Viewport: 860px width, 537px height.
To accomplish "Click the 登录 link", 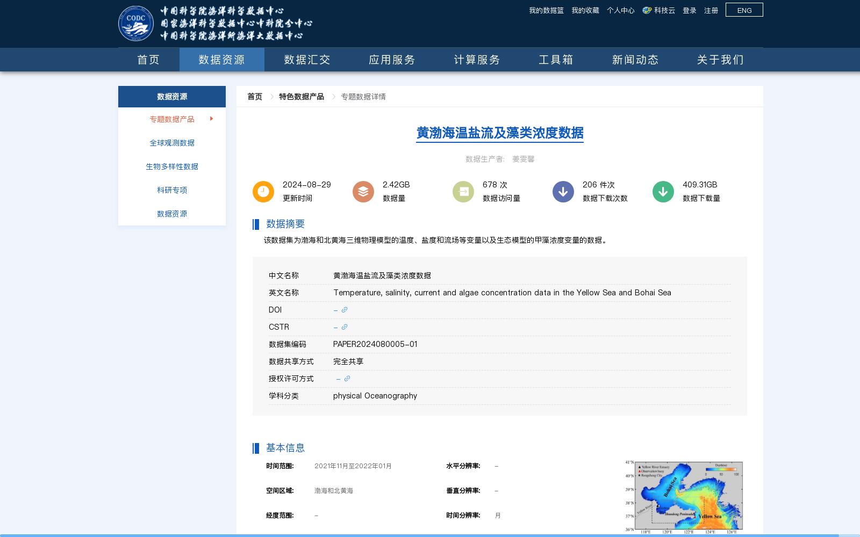I will pyautogui.click(x=690, y=11).
